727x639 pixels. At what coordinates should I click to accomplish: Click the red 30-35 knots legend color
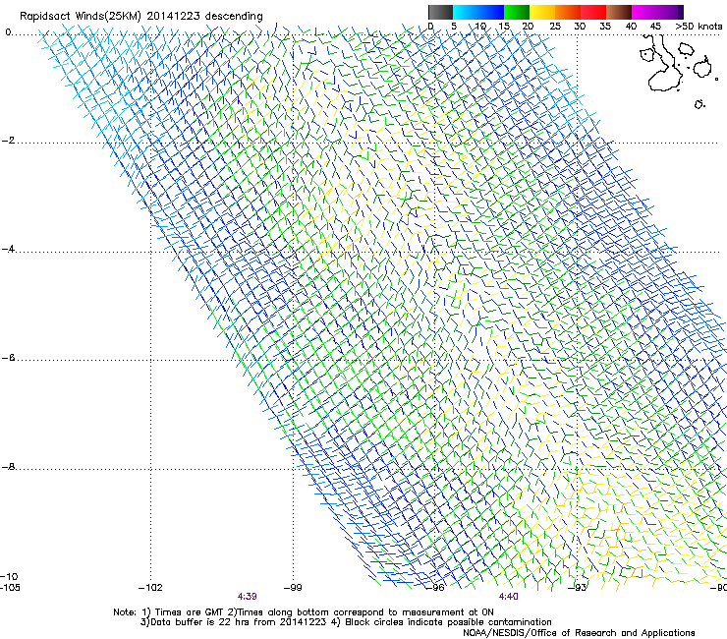pos(592,12)
